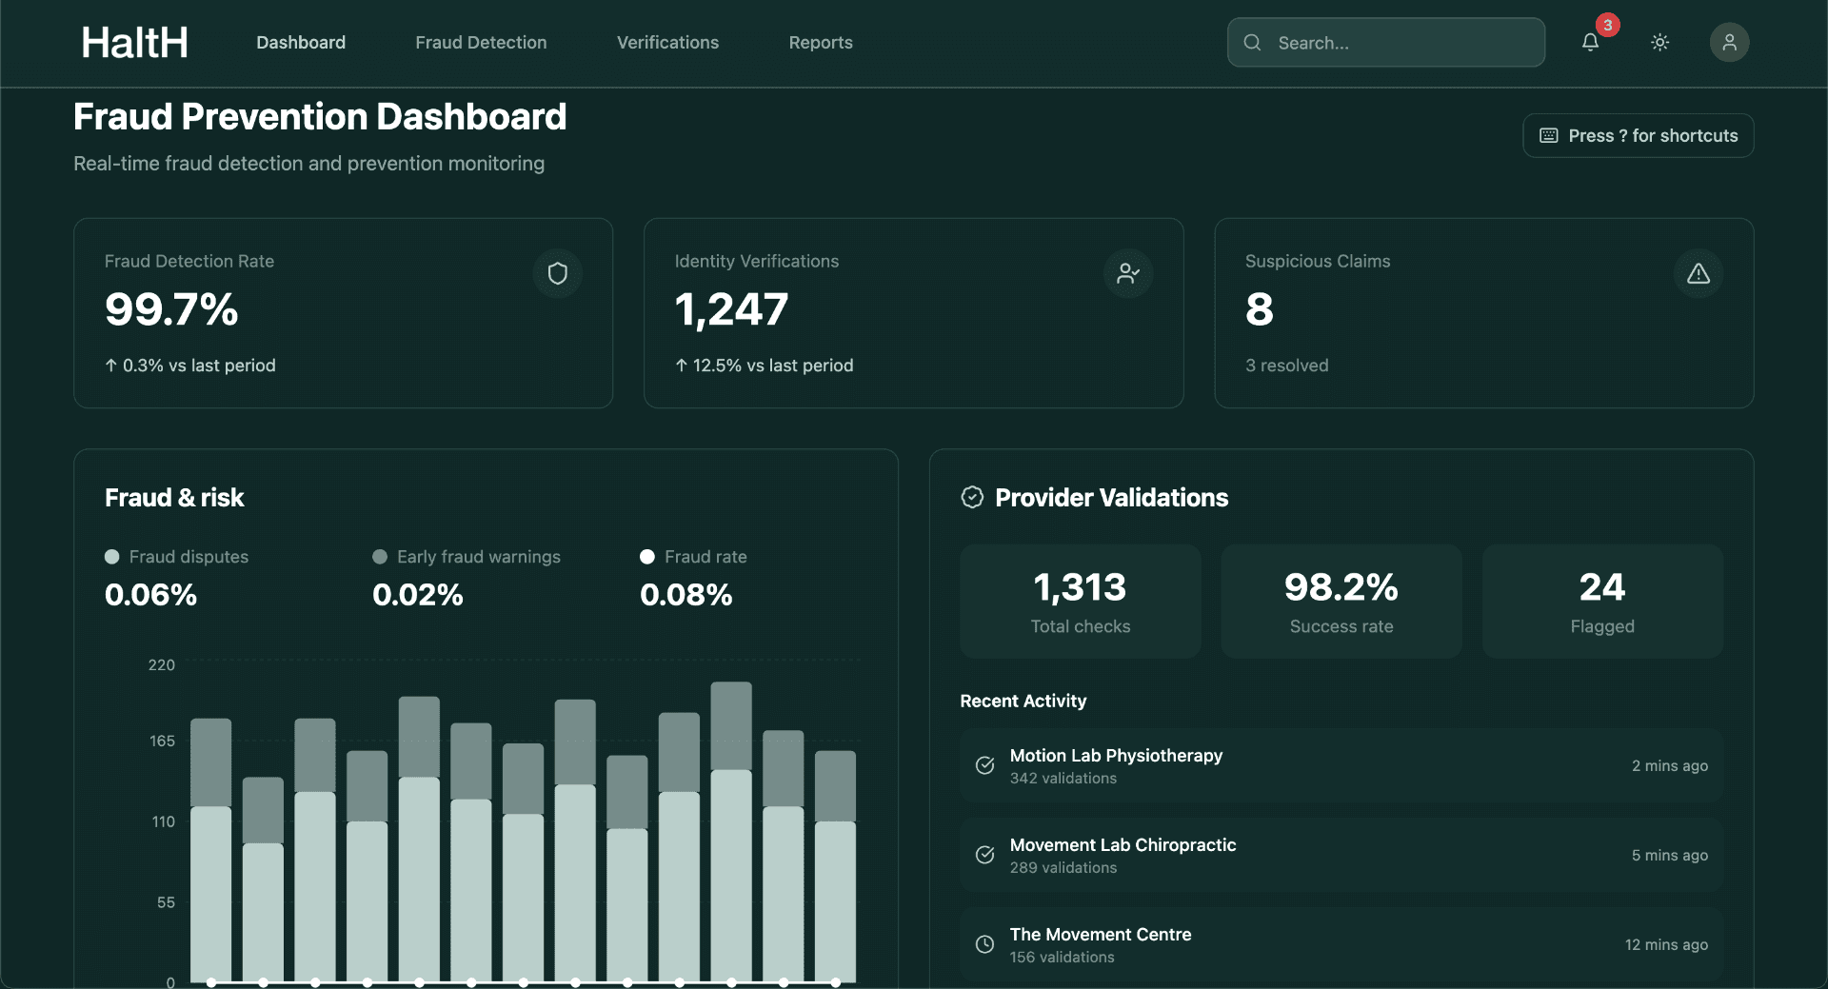Click shield icon in Fraud Detection Rate card
The height and width of the screenshot is (989, 1828).
click(558, 274)
